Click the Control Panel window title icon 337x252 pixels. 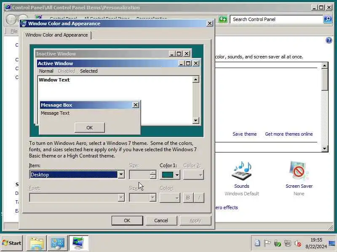click(8, 8)
